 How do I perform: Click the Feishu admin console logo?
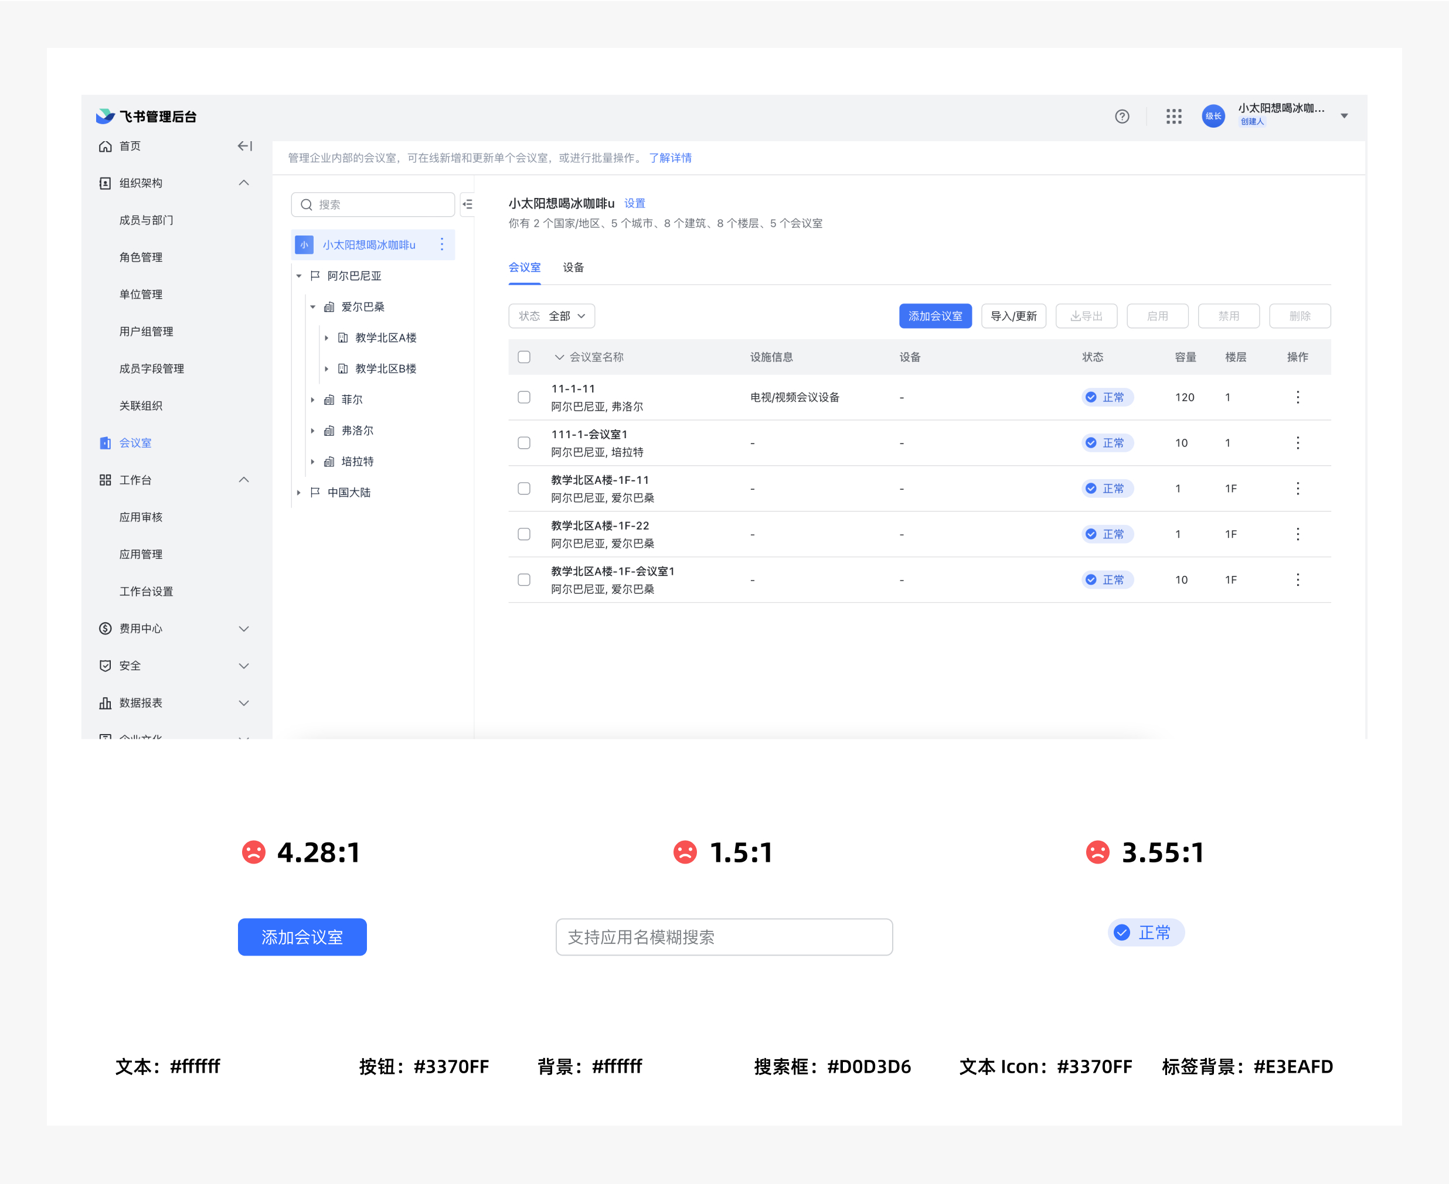[146, 116]
